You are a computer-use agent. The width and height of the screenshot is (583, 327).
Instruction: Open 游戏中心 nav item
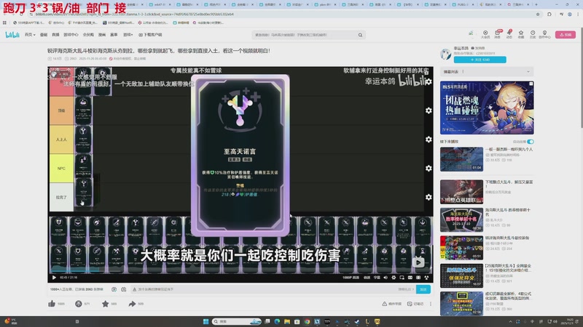(71, 34)
